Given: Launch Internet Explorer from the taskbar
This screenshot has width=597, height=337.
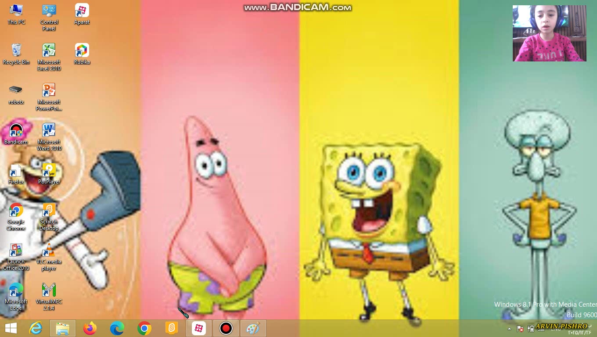Looking at the screenshot, I should 36,328.
